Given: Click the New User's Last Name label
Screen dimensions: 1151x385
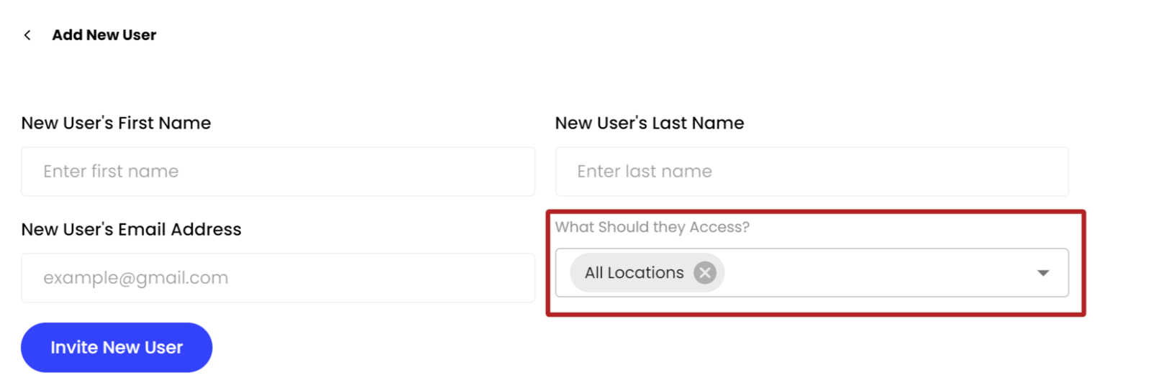Looking at the screenshot, I should click(649, 124).
